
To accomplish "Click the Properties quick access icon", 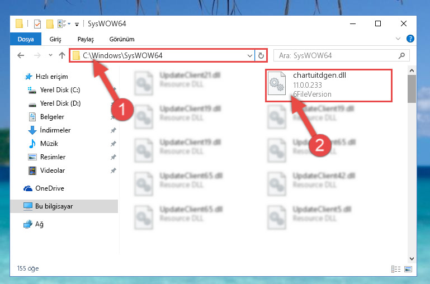I will click(37, 24).
